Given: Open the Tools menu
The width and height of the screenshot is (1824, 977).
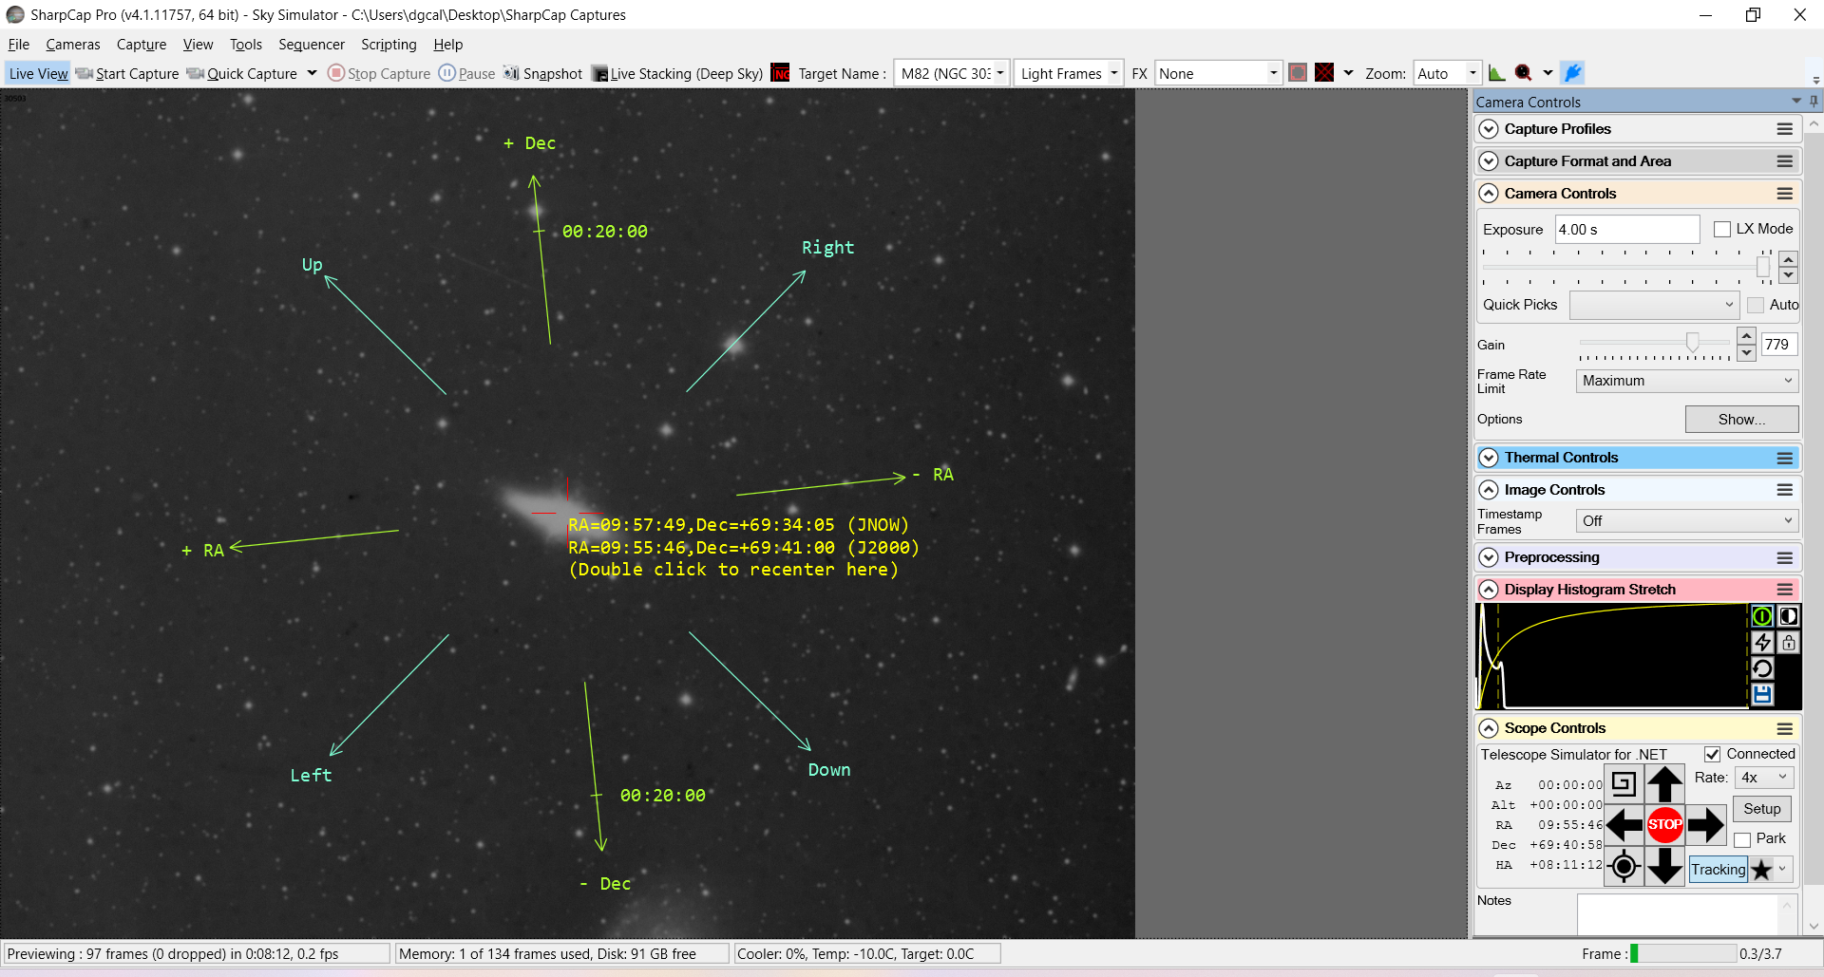Looking at the screenshot, I should click(246, 45).
